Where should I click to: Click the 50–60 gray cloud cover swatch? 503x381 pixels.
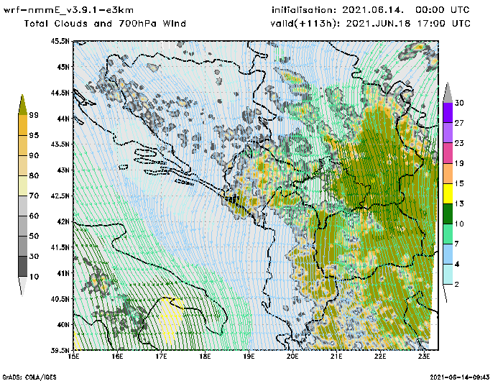point(23,226)
